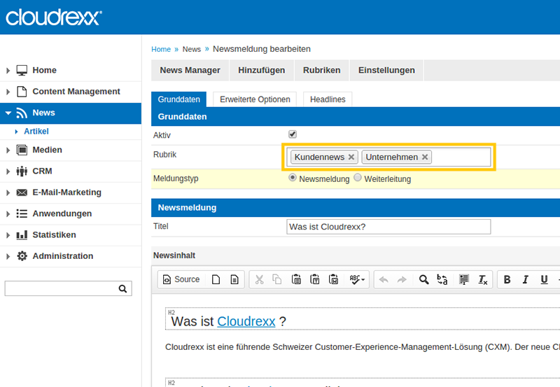Open the Rubriken menu item
This screenshot has width=560, height=387.
coord(322,70)
